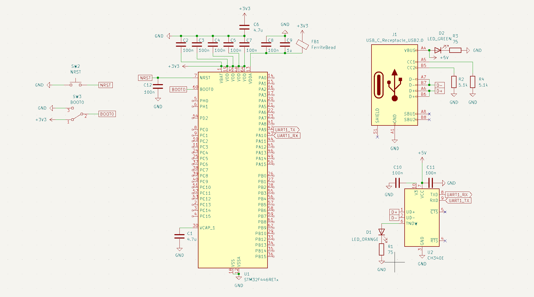Select capacitor C12 on the NRST line
The height and width of the screenshot is (297, 534).
point(158,86)
